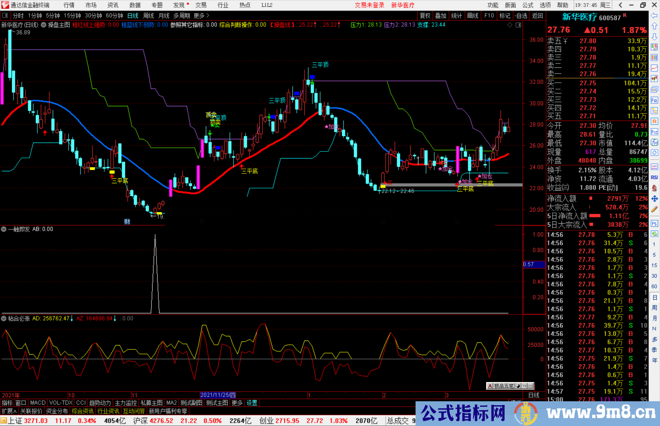Switch to the MACD indicator tab
This screenshot has height=426, width=660.
click(38, 403)
